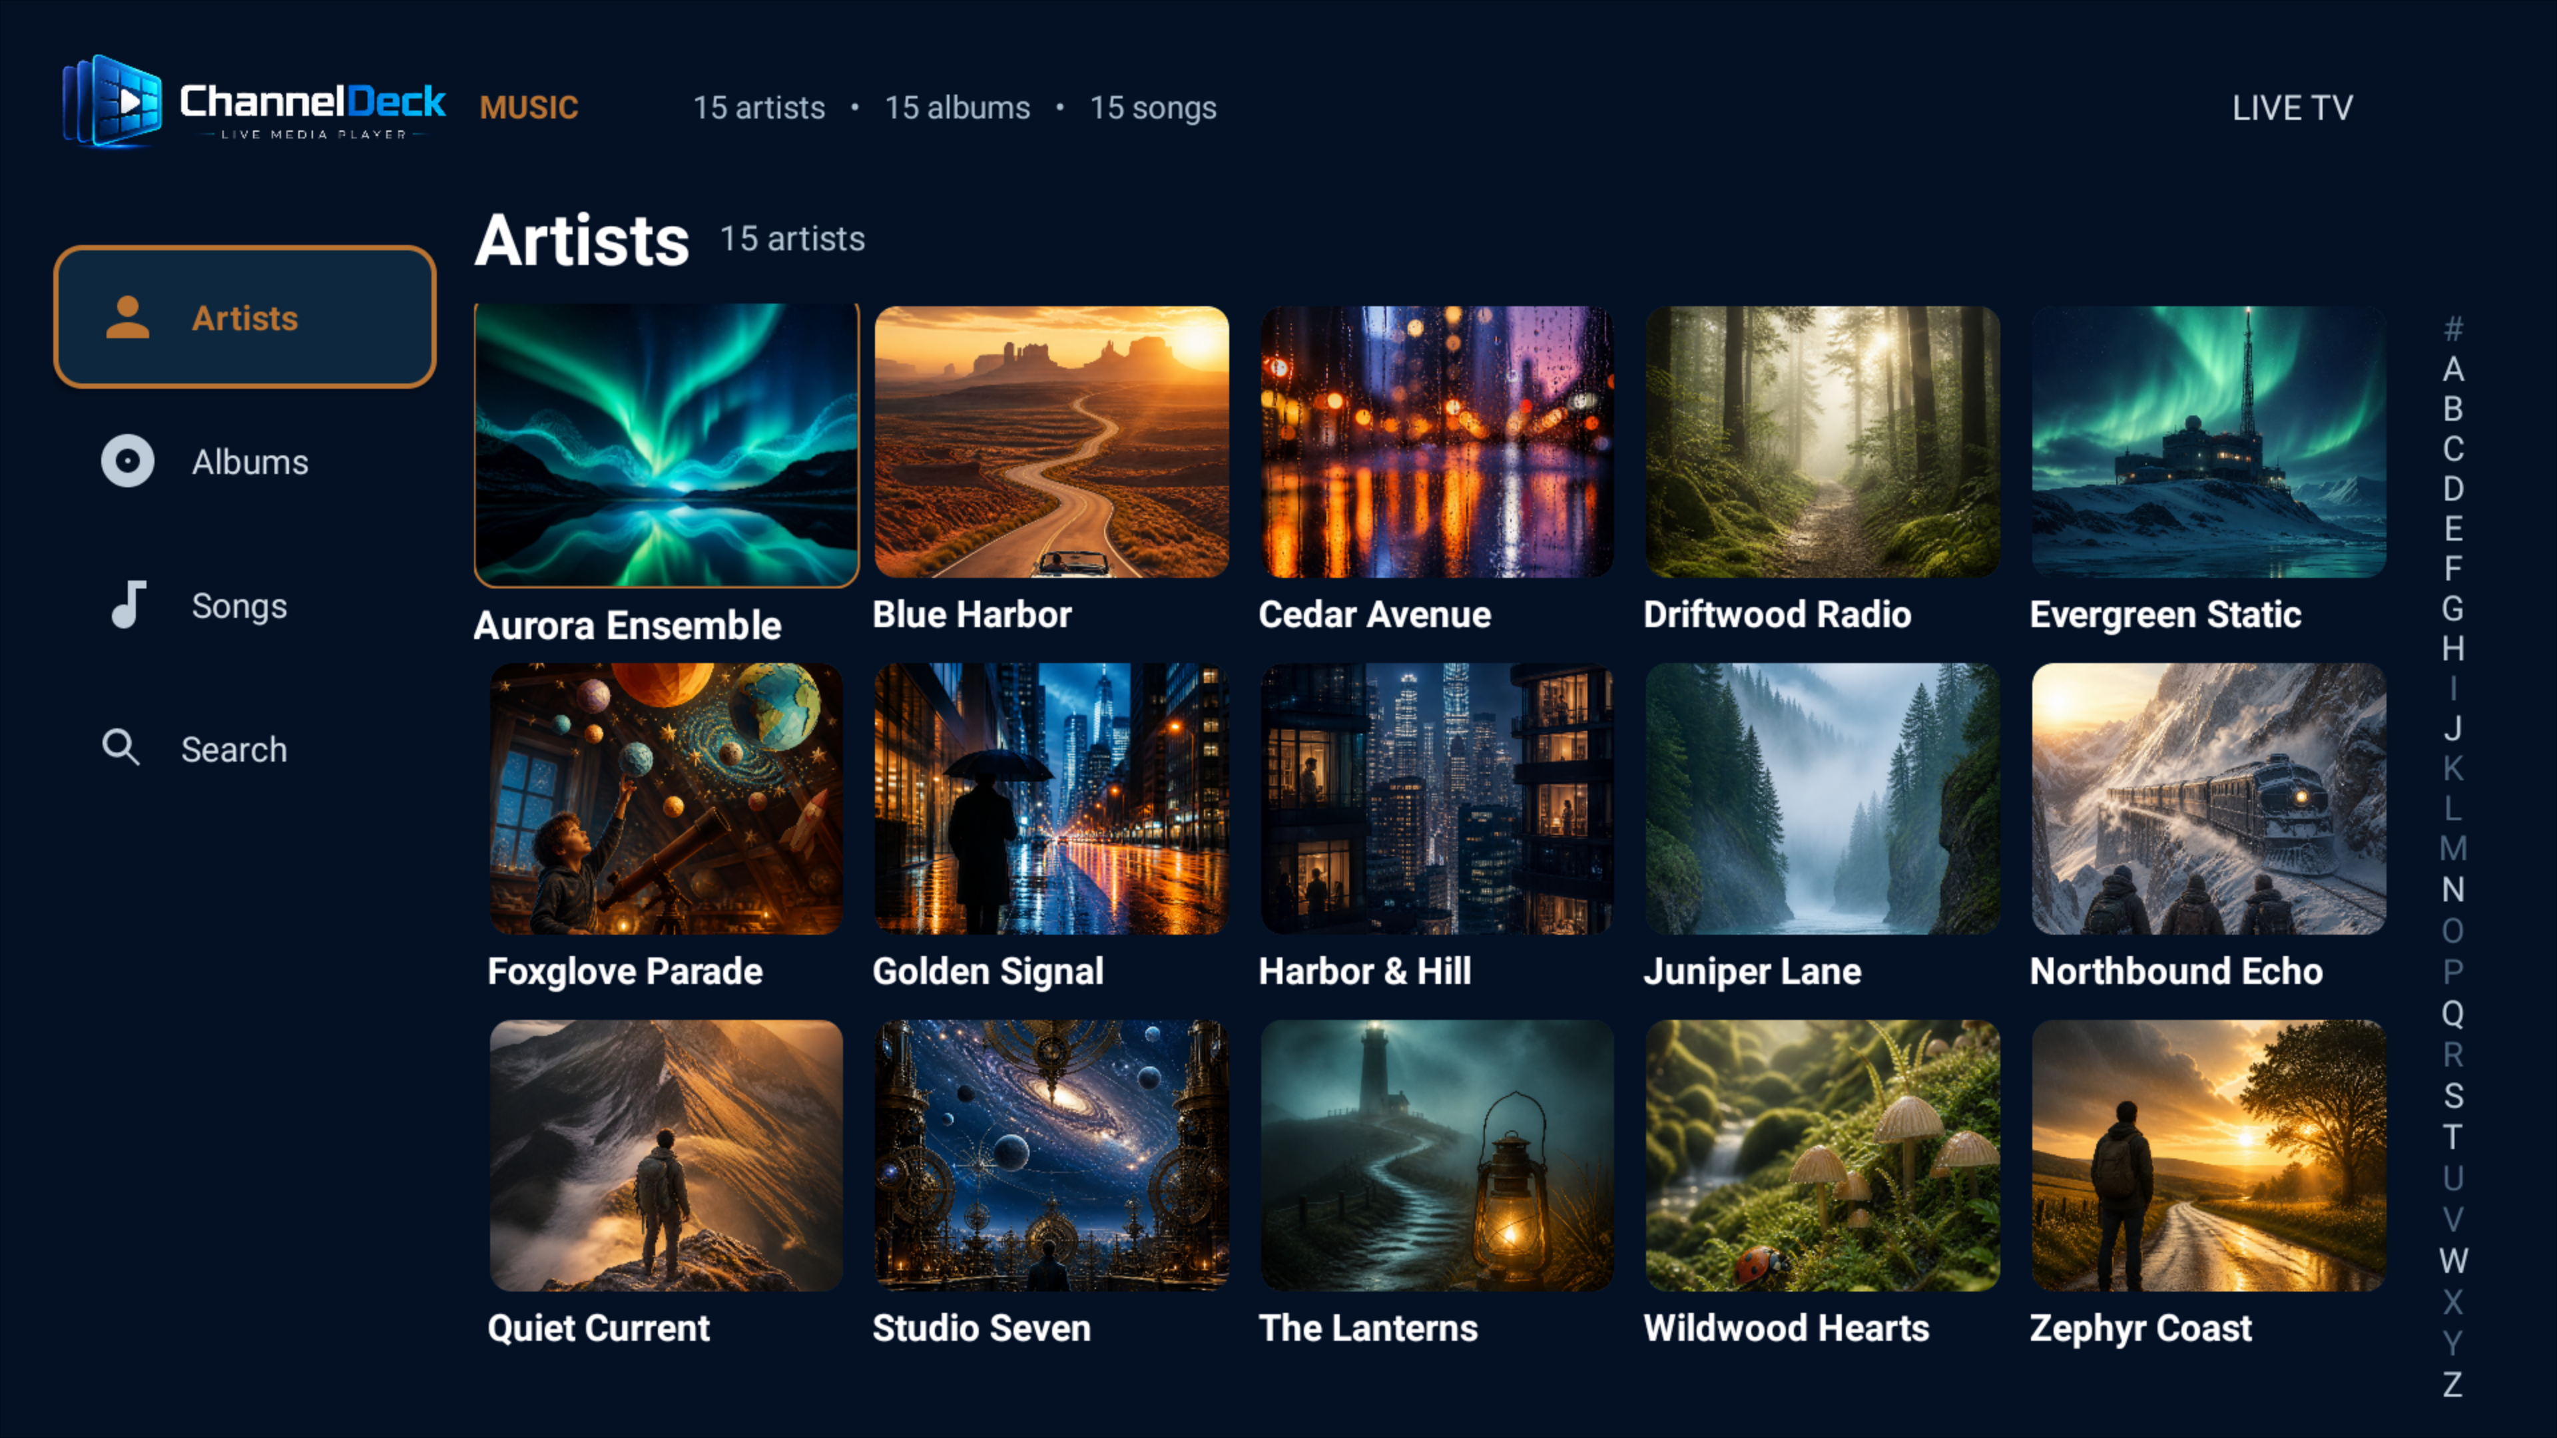Jump to letter D in index
This screenshot has height=1438, width=2557.
pos(2452,488)
